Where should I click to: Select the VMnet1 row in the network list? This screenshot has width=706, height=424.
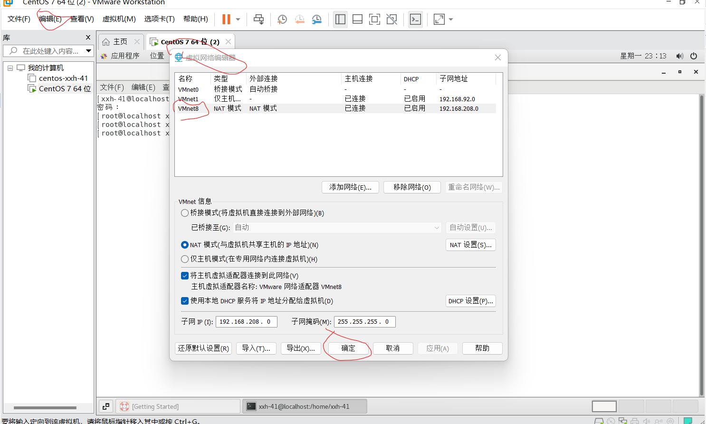pyautogui.click(x=335, y=99)
